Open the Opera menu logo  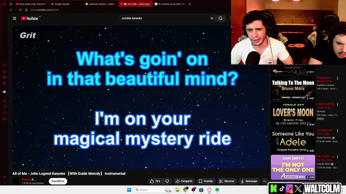(x=4, y=4)
